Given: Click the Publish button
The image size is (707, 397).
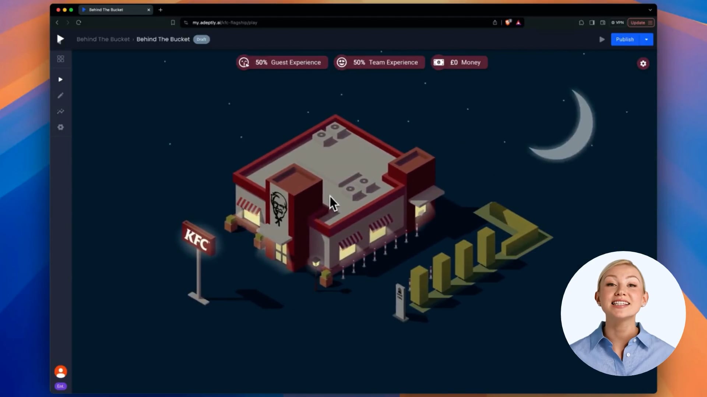Looking at the screenshot, I should (625, 39).
